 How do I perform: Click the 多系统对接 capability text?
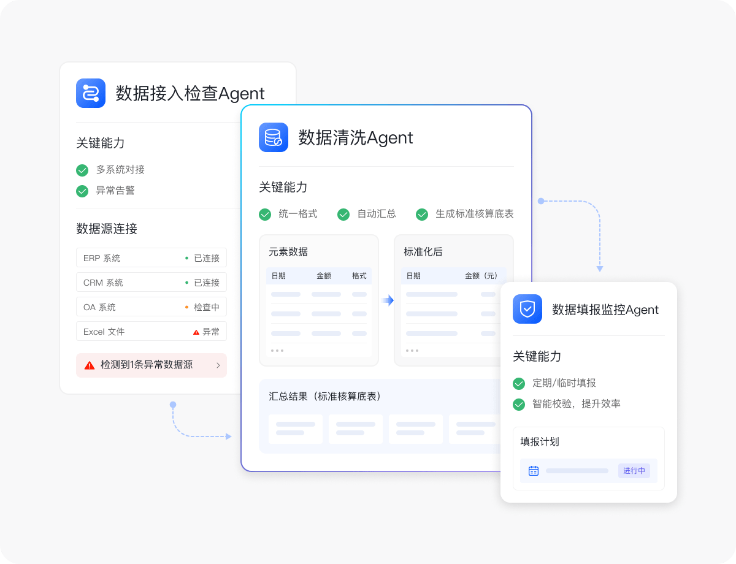click(120, 170)
